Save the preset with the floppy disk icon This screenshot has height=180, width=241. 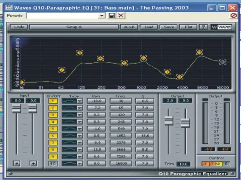coord(111,16)
